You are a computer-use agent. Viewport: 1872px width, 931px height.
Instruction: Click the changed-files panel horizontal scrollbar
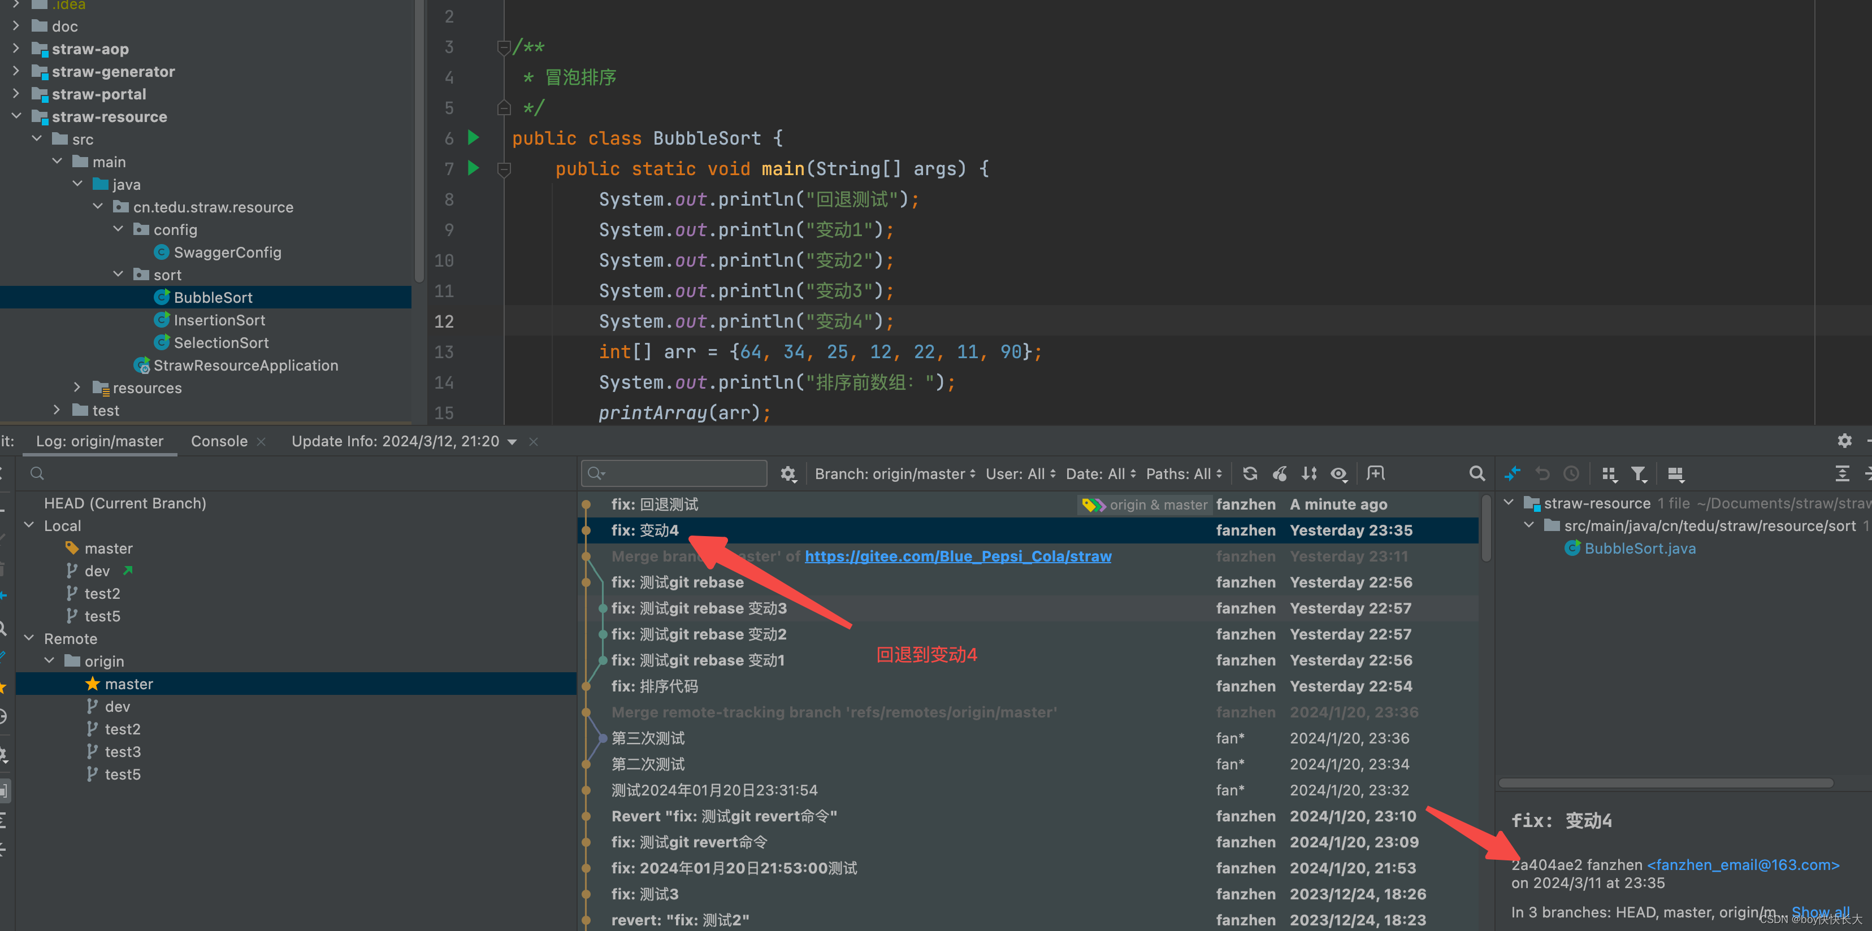click(x=1666, y=783)
